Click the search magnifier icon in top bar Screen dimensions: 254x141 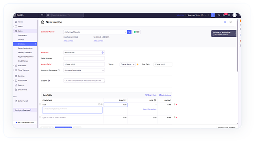pyautogui.click(x=48, y=15)
